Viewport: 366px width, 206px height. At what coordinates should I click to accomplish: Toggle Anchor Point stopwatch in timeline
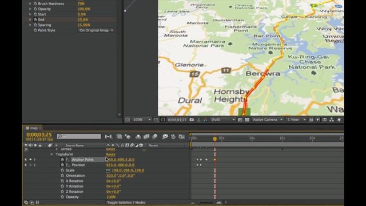click(x=62, y=160)
